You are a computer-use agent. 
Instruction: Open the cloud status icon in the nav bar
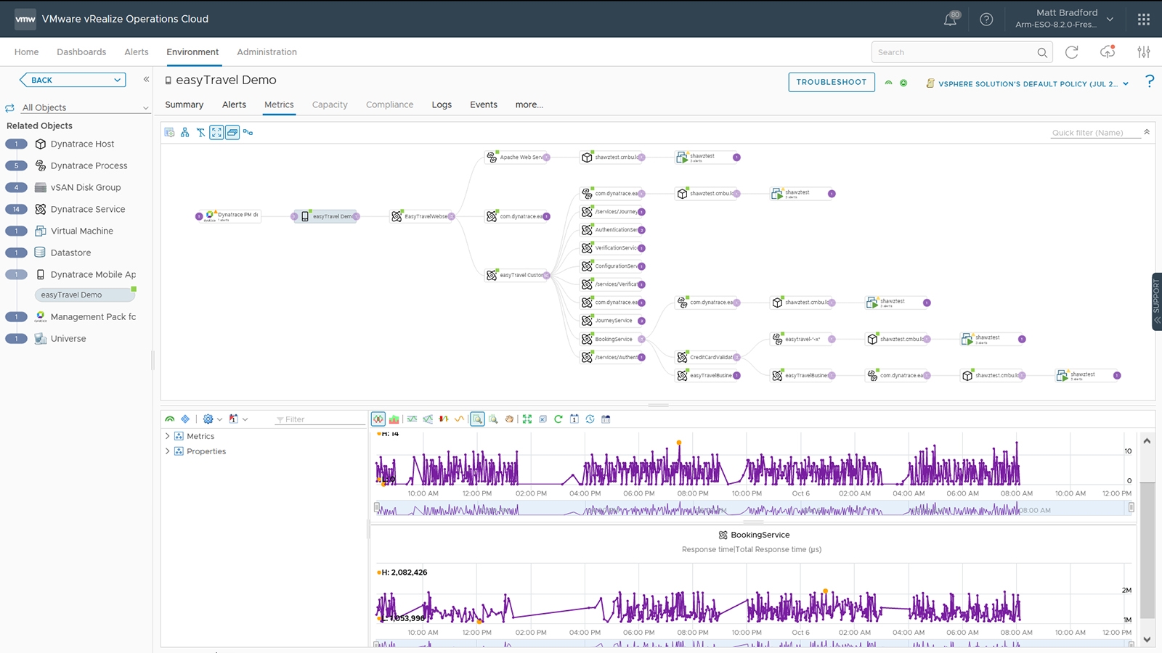coord(1108,52)
